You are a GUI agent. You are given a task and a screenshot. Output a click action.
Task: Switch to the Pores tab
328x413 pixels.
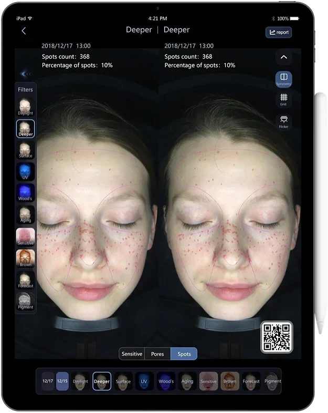pos(157,354)
